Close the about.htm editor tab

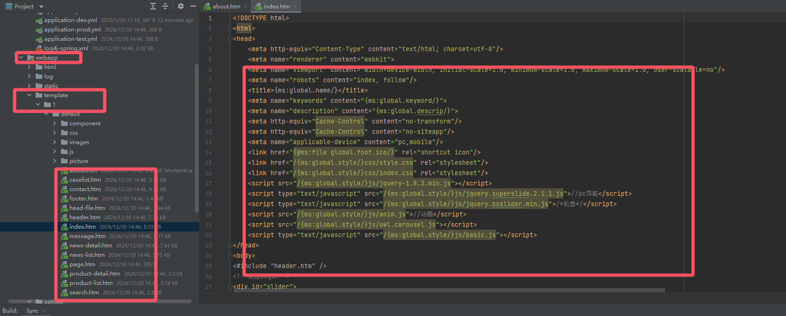click(246, 6)
